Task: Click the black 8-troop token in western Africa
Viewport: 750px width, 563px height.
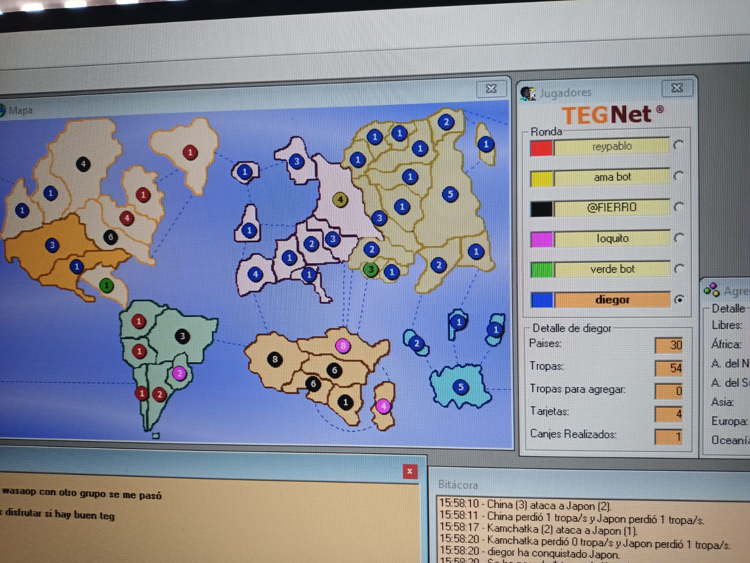Action: 275,359
